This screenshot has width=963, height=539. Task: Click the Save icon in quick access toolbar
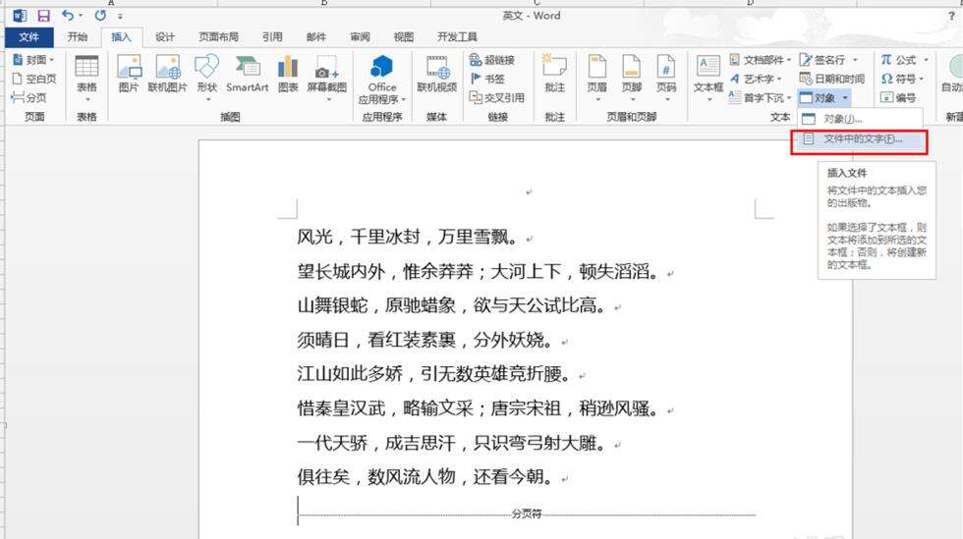(43, 16)
